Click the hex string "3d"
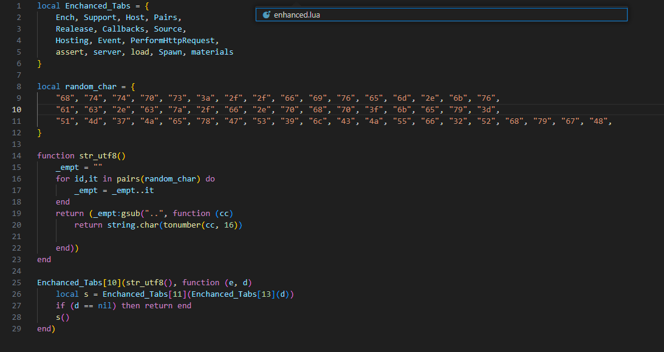This screenshot has height=352, width=664. [486, 110]
